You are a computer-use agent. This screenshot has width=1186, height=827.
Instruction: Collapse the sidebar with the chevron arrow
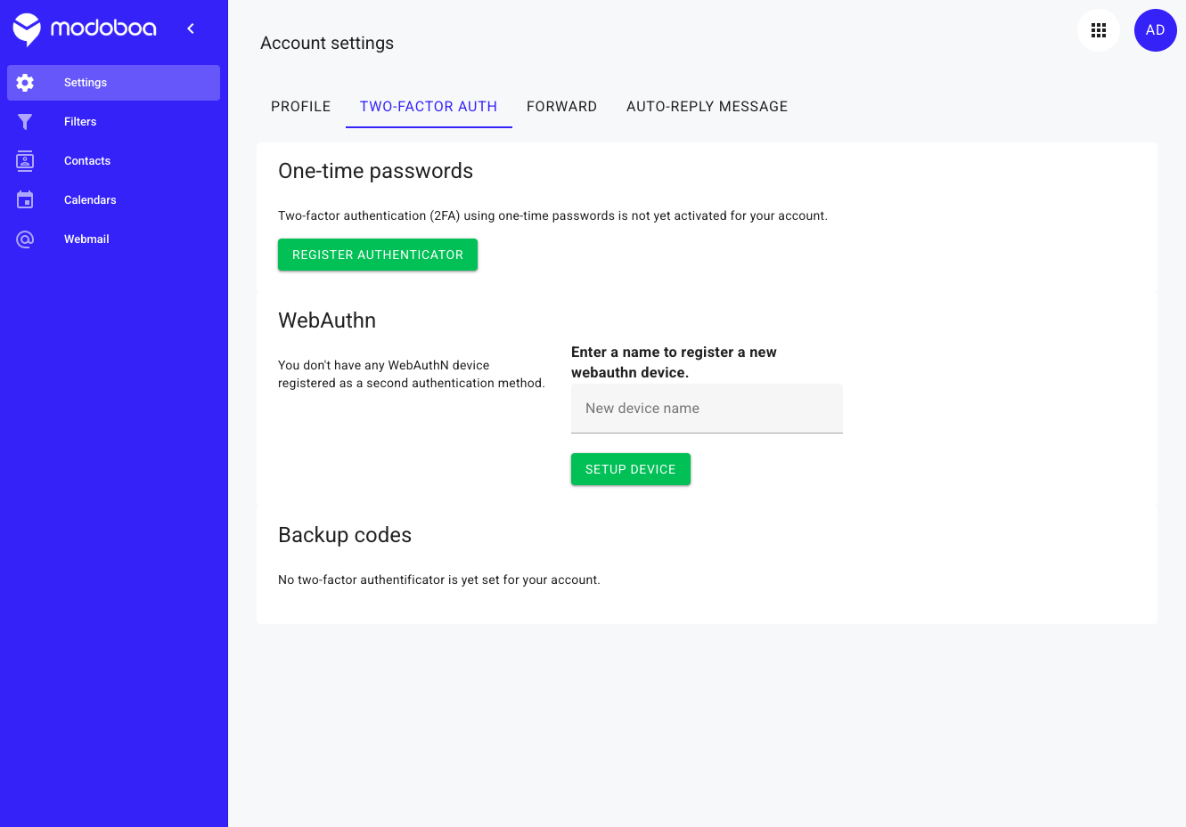tap(191, 28)
